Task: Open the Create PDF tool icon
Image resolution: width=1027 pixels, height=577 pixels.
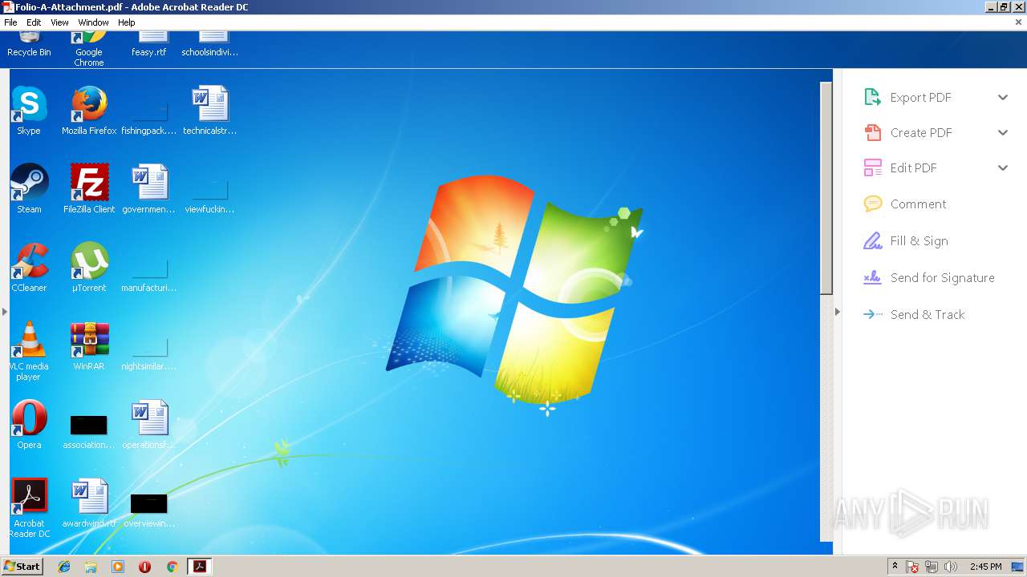Action: pos(872,132)
